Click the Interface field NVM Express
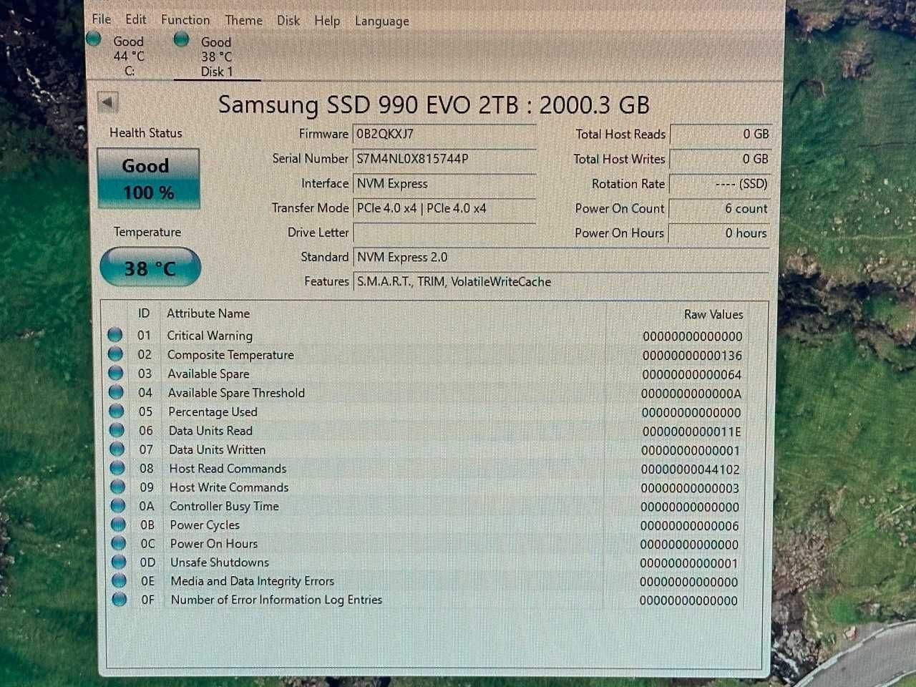 coord(444,184)
